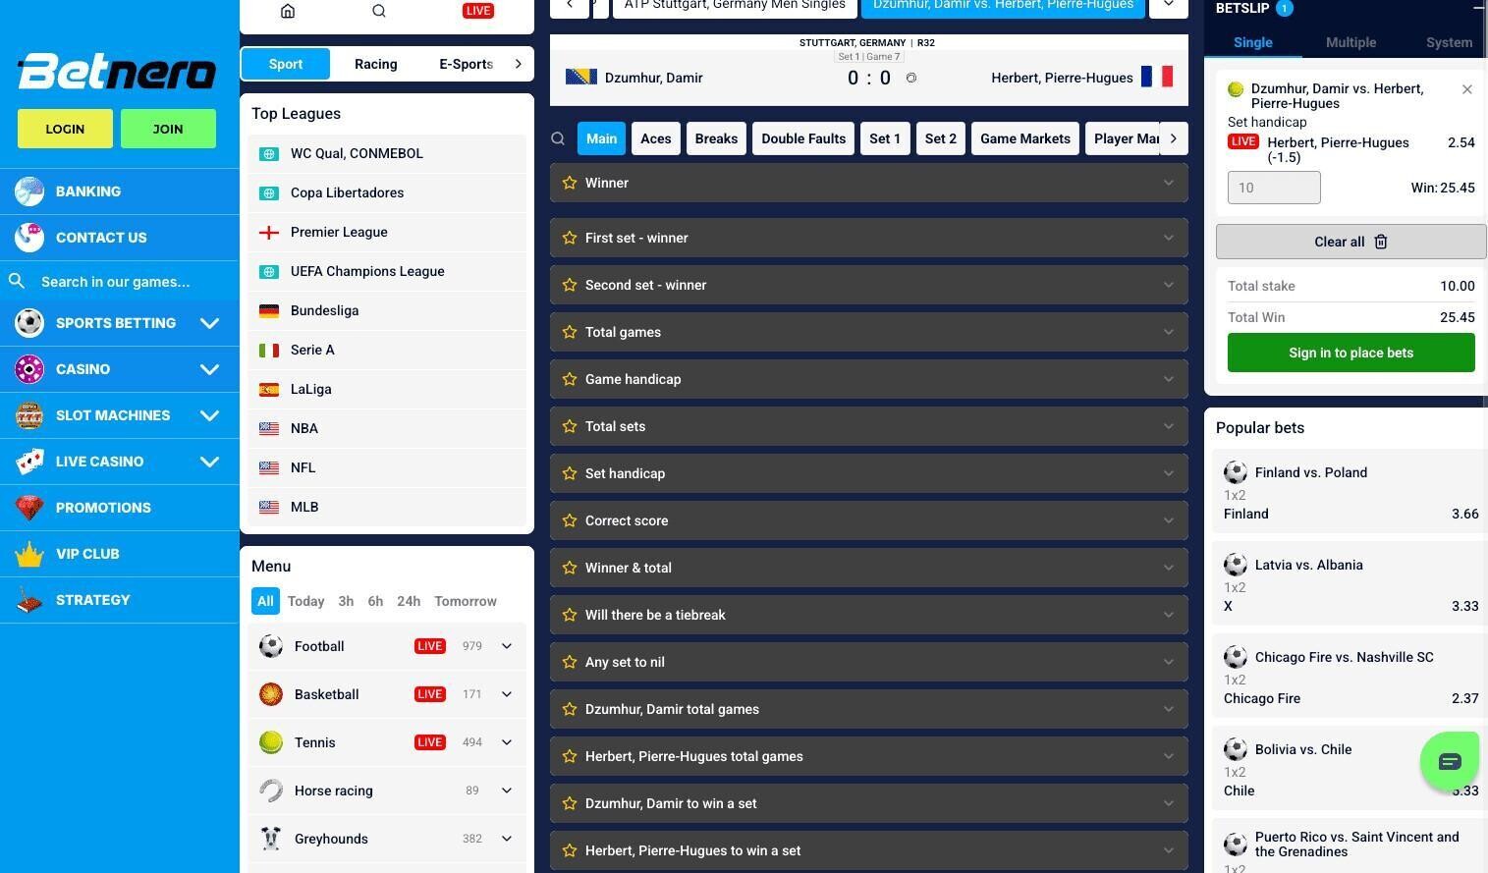Open the red LIVE icon in top navigation

[478, 11]
